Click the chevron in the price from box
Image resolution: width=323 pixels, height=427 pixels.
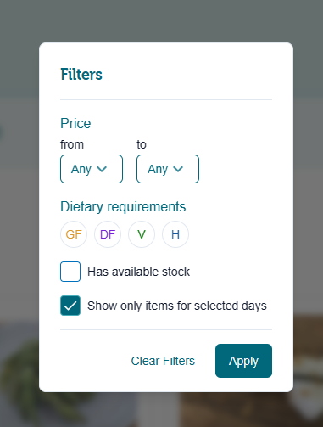click(x=102, y=169)
